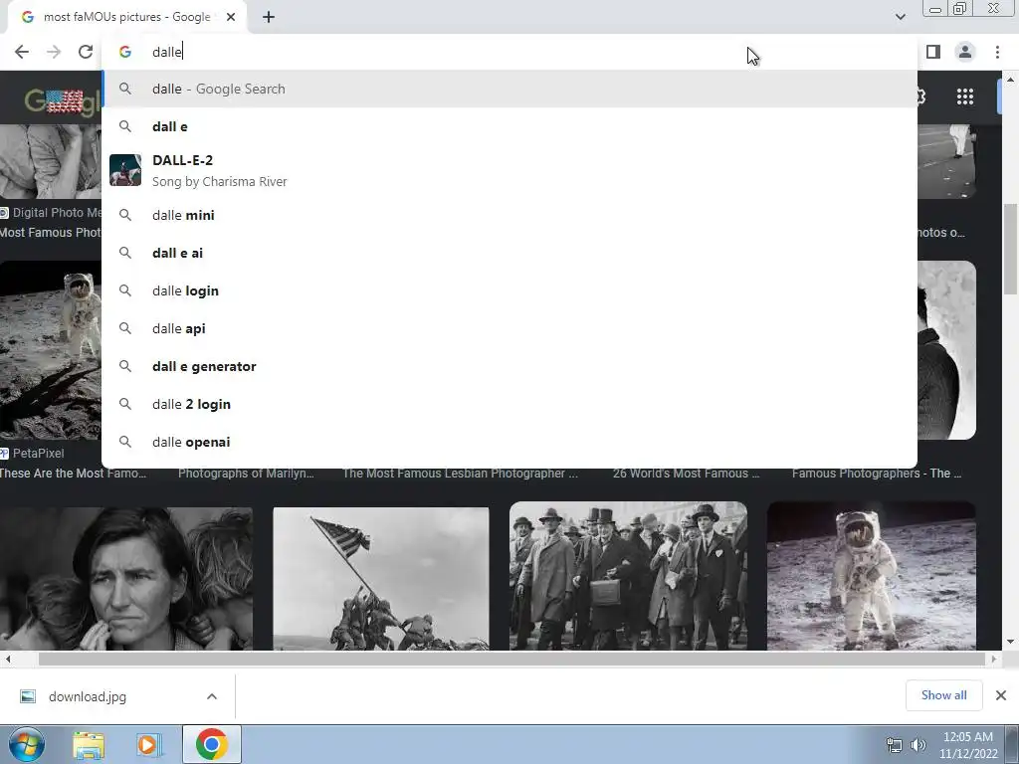Click 'The Most Famous Lesbian Photographer' link
1019x764 pixels.
point(460,474)
